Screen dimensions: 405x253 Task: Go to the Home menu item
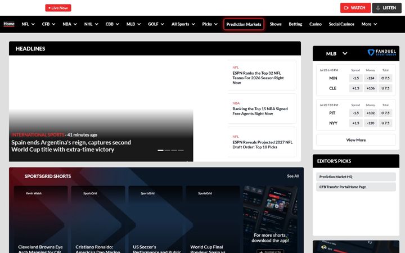click(9, 24)
